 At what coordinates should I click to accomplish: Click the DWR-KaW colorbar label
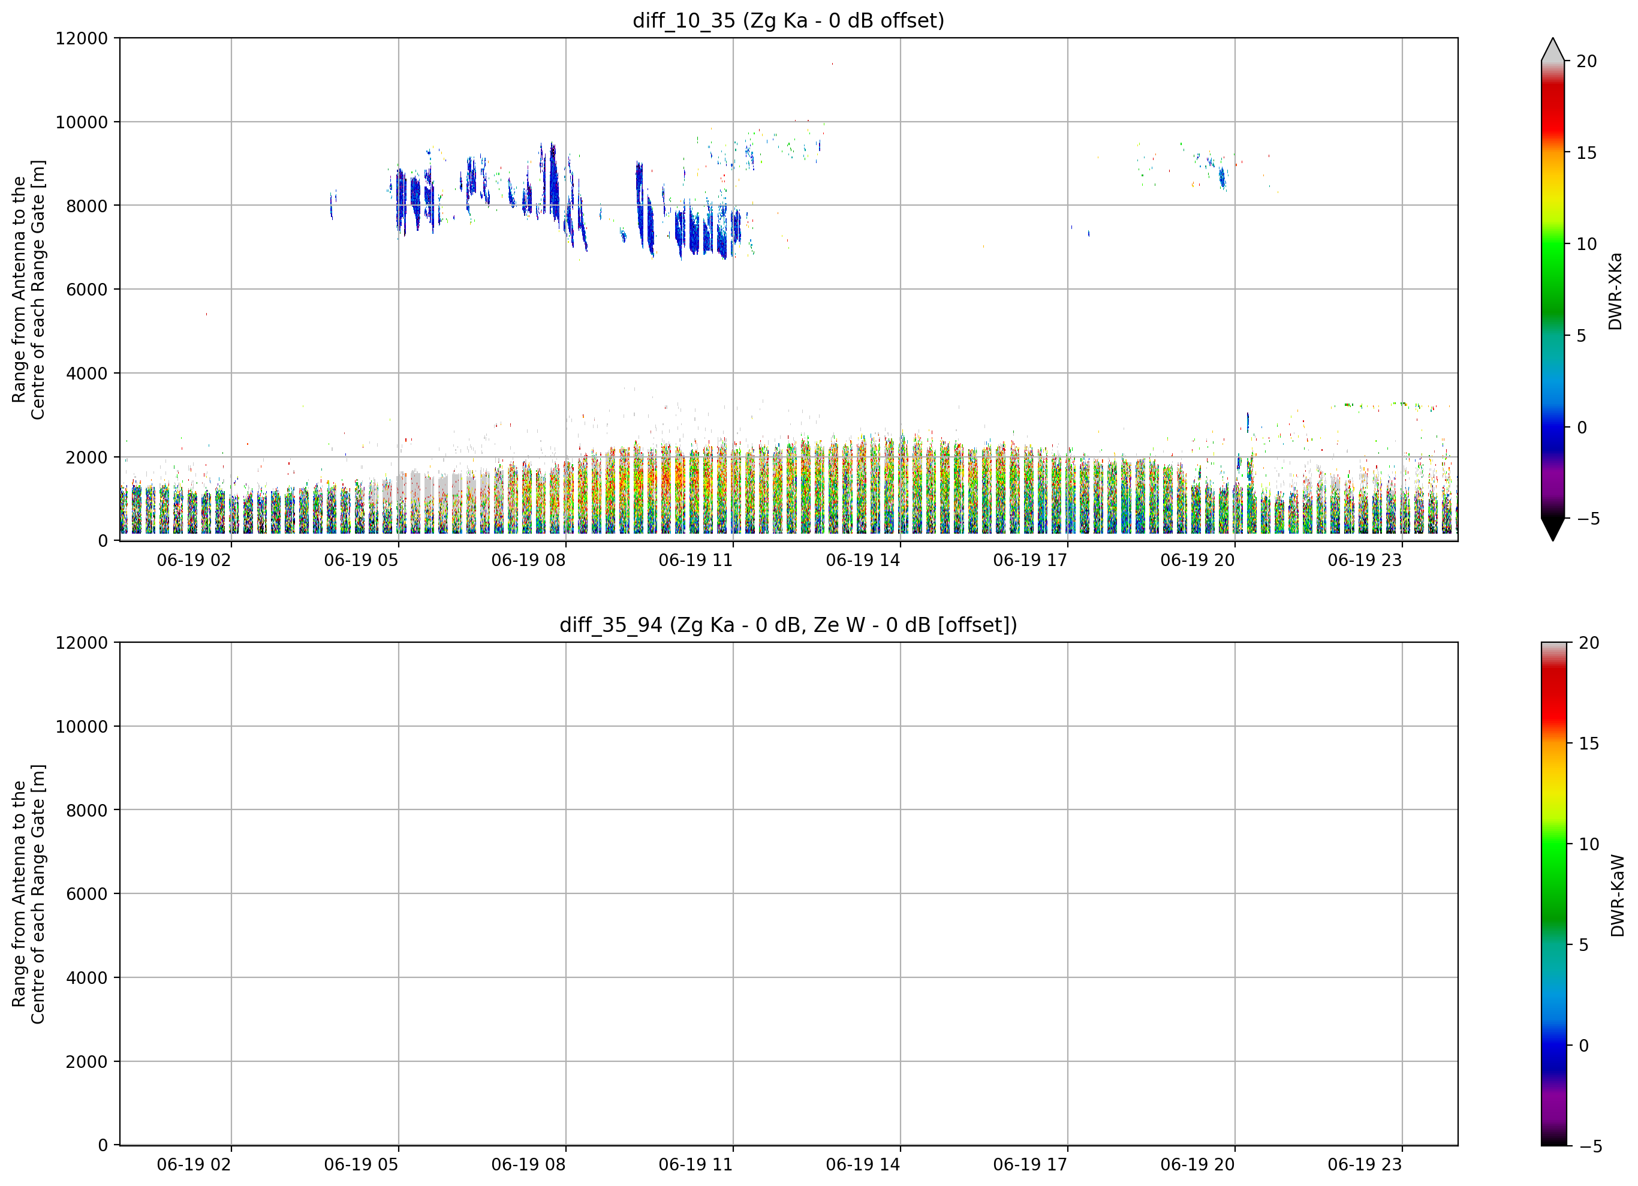1618,896
